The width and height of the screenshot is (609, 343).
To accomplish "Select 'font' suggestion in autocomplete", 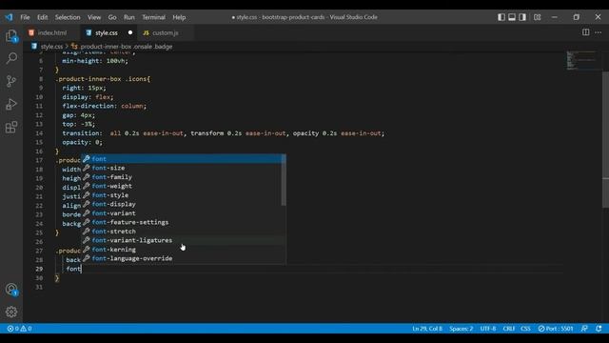I will click(x=184, y=159).
